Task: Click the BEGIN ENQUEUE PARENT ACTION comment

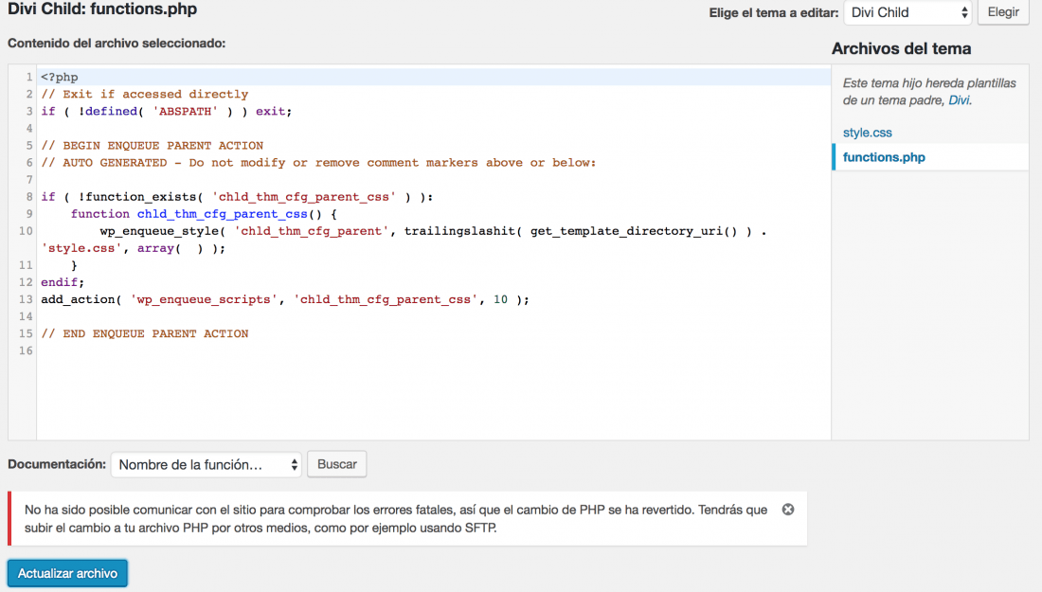Action: pos(153,146)
